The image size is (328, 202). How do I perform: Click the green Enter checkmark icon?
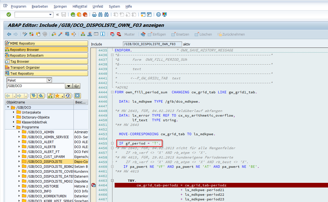pyautogui.click(x=9, y=15)
